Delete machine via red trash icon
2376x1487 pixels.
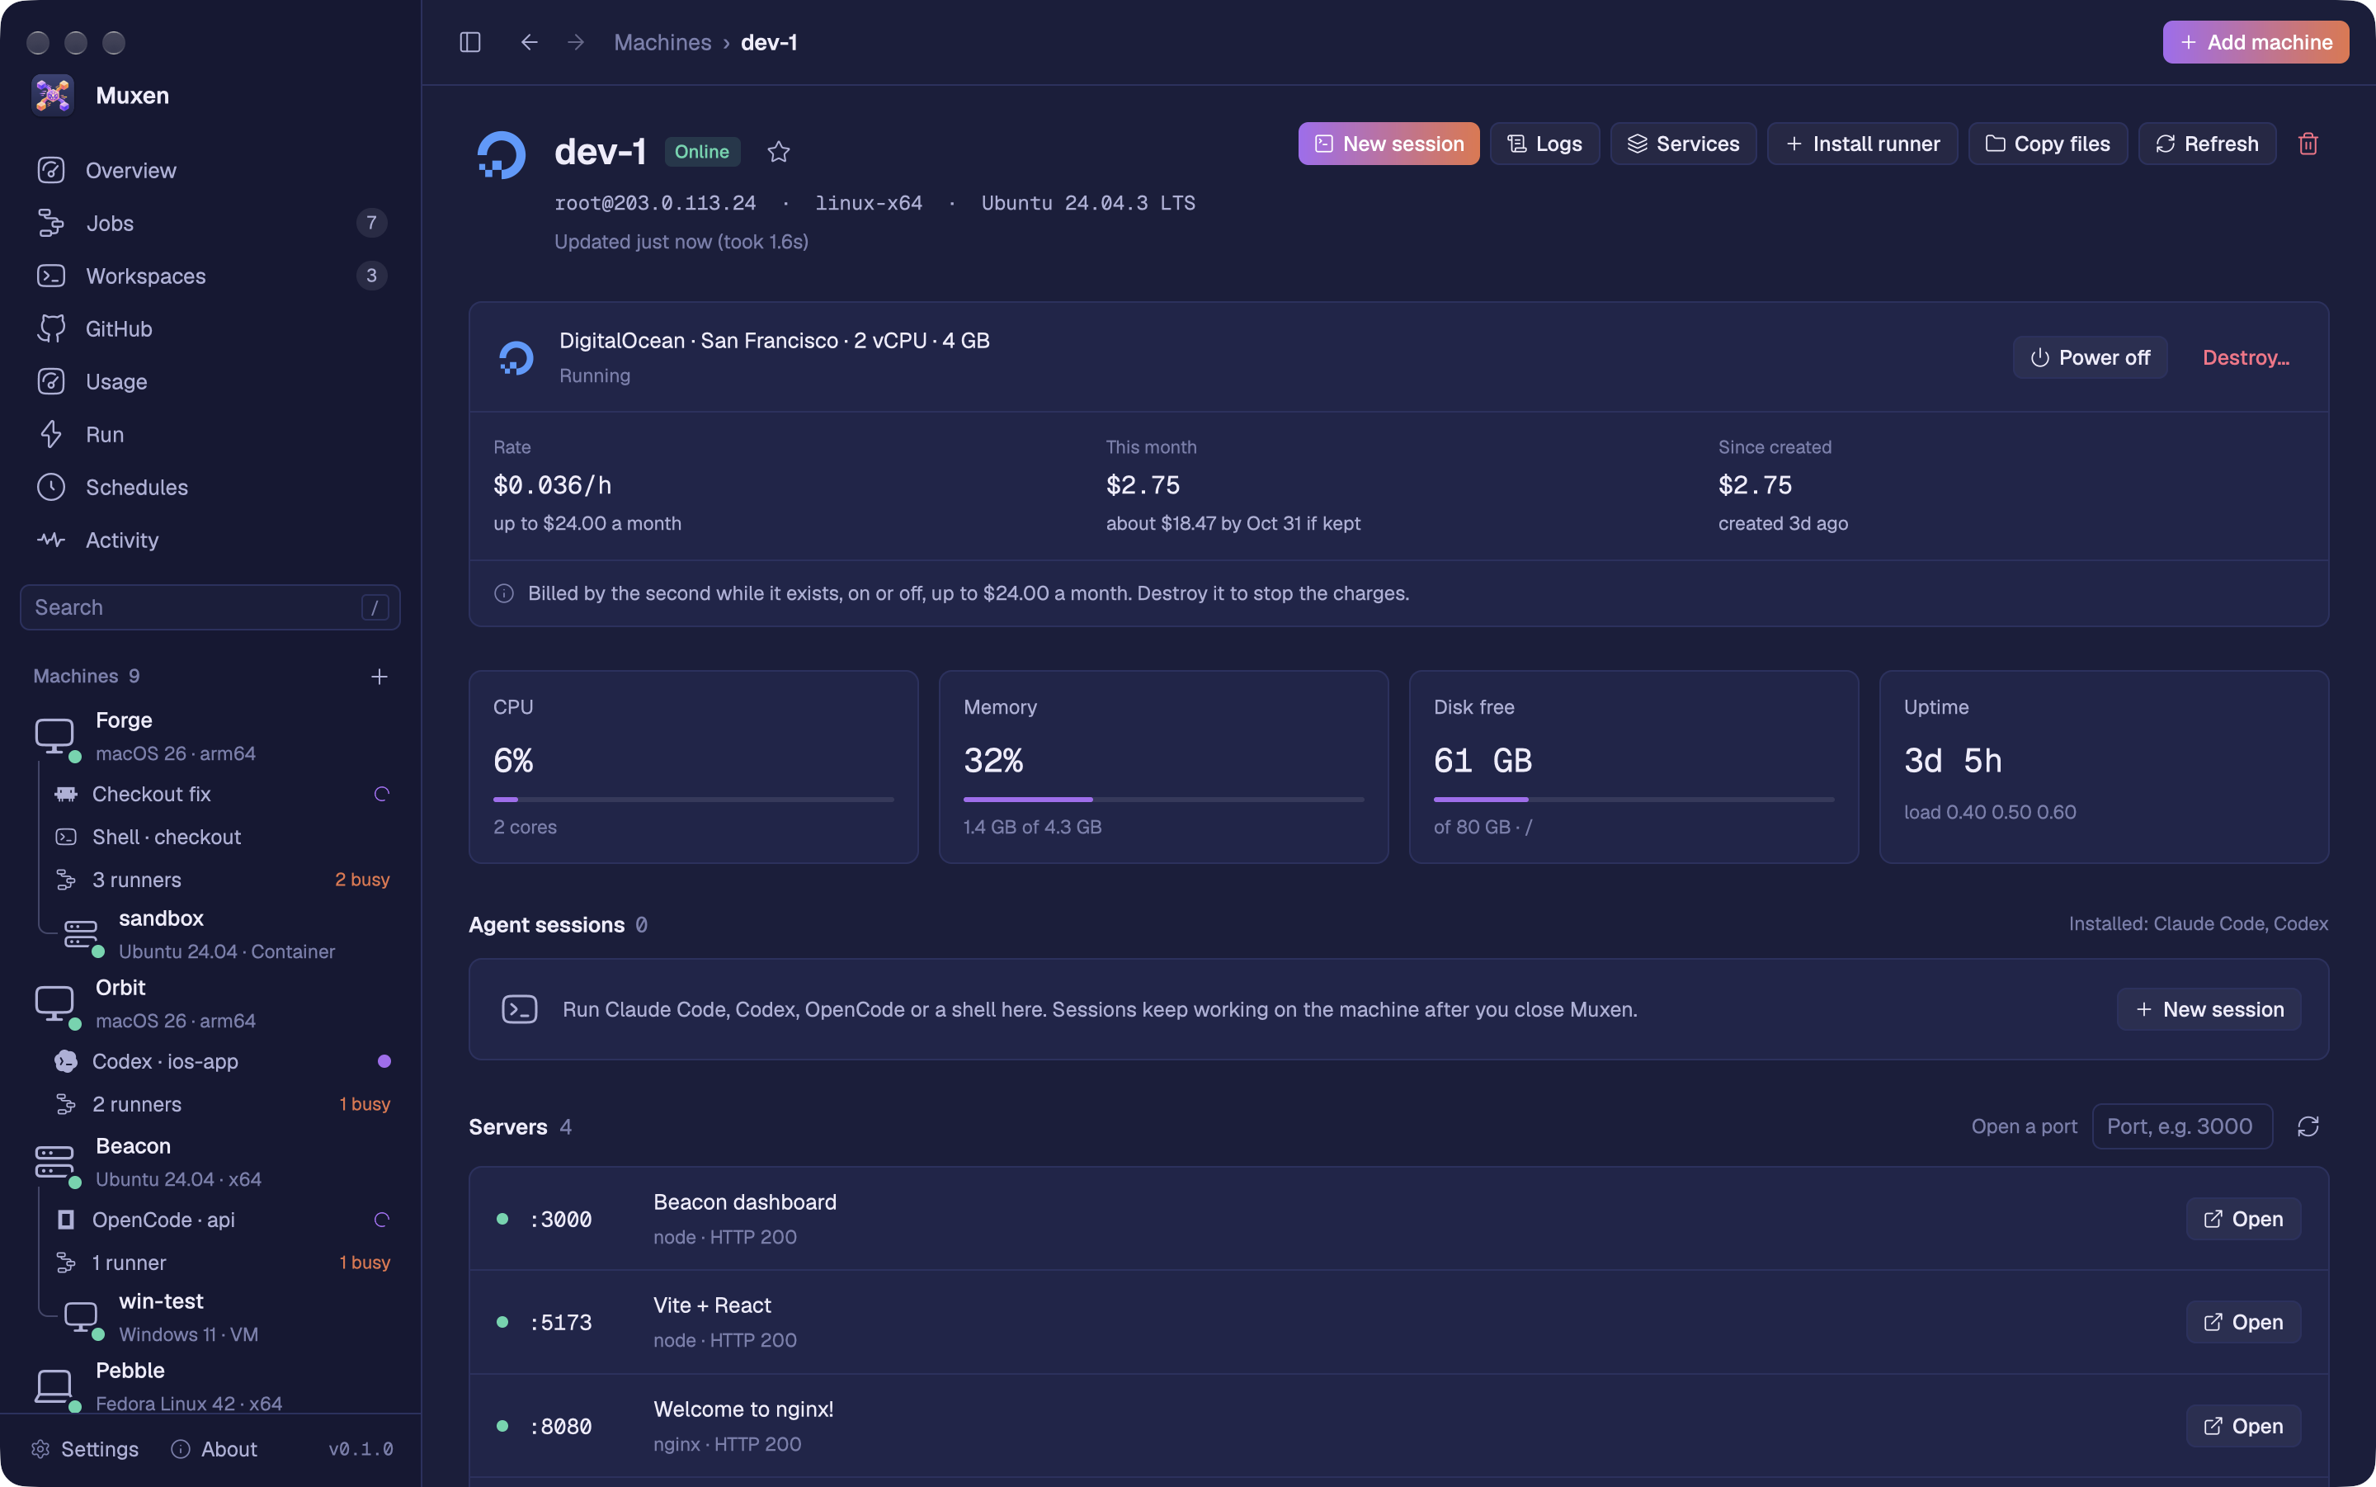point(2308,144)
